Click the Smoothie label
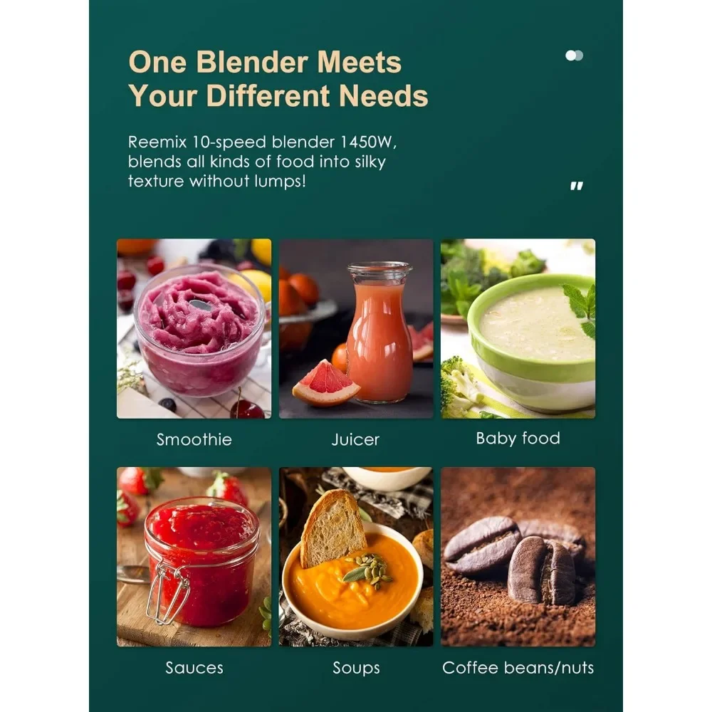The image size is (712, 712). tap(194, 439)
